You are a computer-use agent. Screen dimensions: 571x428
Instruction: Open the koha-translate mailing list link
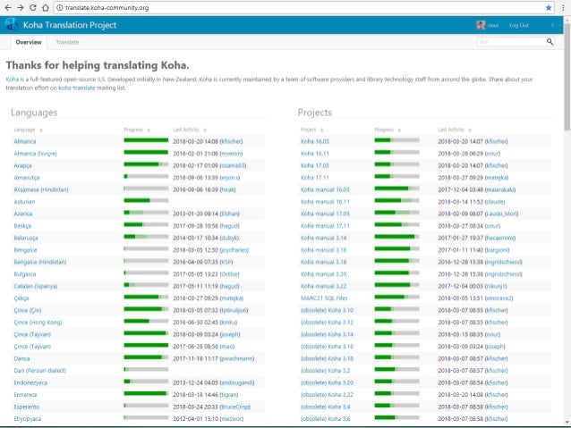point(76,88)
